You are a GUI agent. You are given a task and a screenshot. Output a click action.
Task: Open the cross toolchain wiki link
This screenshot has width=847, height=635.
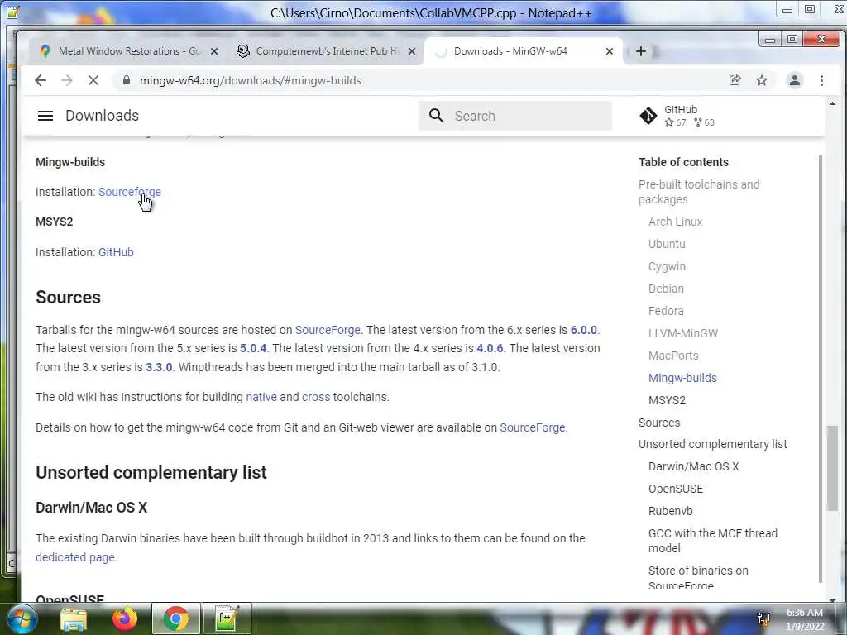click(x=316, y=397)
